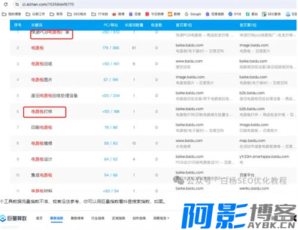The height and width of the screenshot is (230, 298).
Task: Click the 巨量算数 logo icon
Action: pyautogui.click(x=3, y=218)
